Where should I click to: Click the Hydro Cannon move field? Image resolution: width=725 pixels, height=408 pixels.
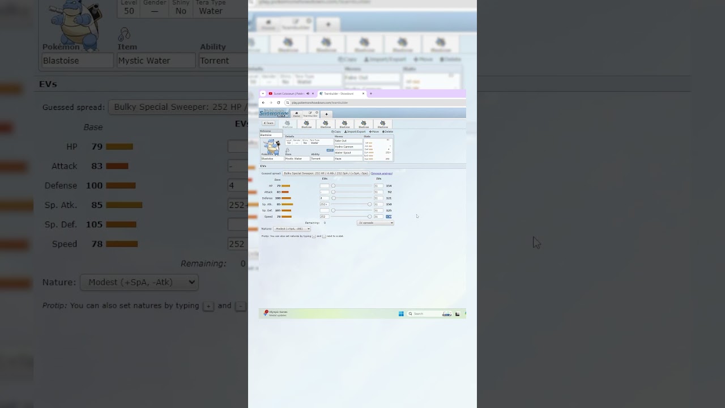point(348,147)
